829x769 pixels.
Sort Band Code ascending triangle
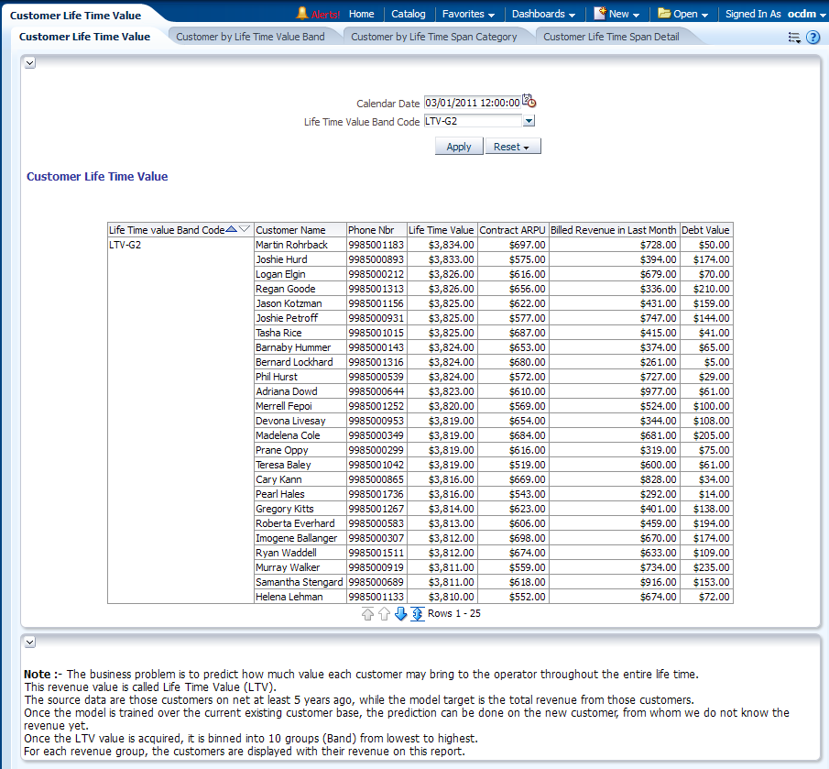[x=231, y=229]
